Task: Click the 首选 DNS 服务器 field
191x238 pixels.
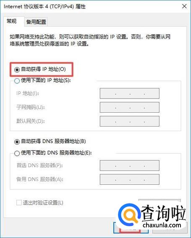Action: 130,166
